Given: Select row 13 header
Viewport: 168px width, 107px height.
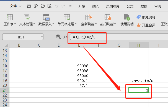Looking at the screenshot, I should (x=5, y=51).
